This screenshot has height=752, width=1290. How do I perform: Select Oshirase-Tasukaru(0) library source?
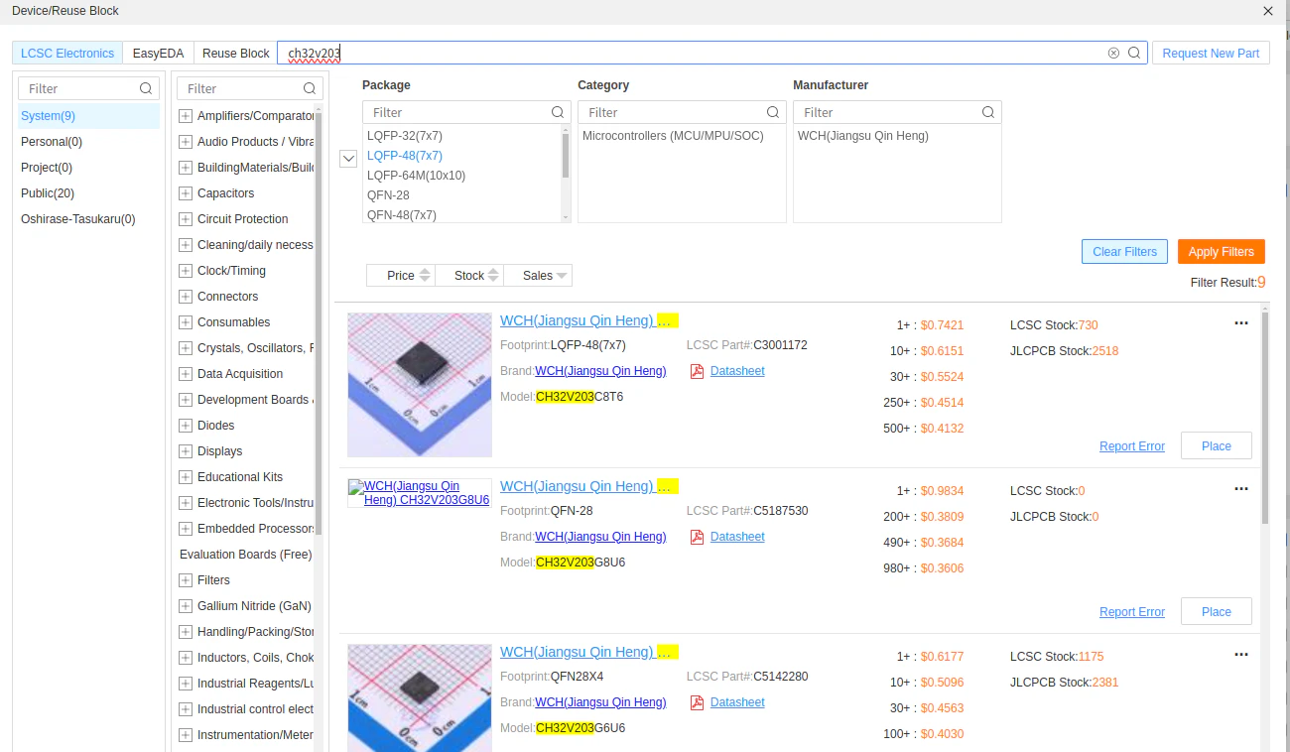(88, 219)
